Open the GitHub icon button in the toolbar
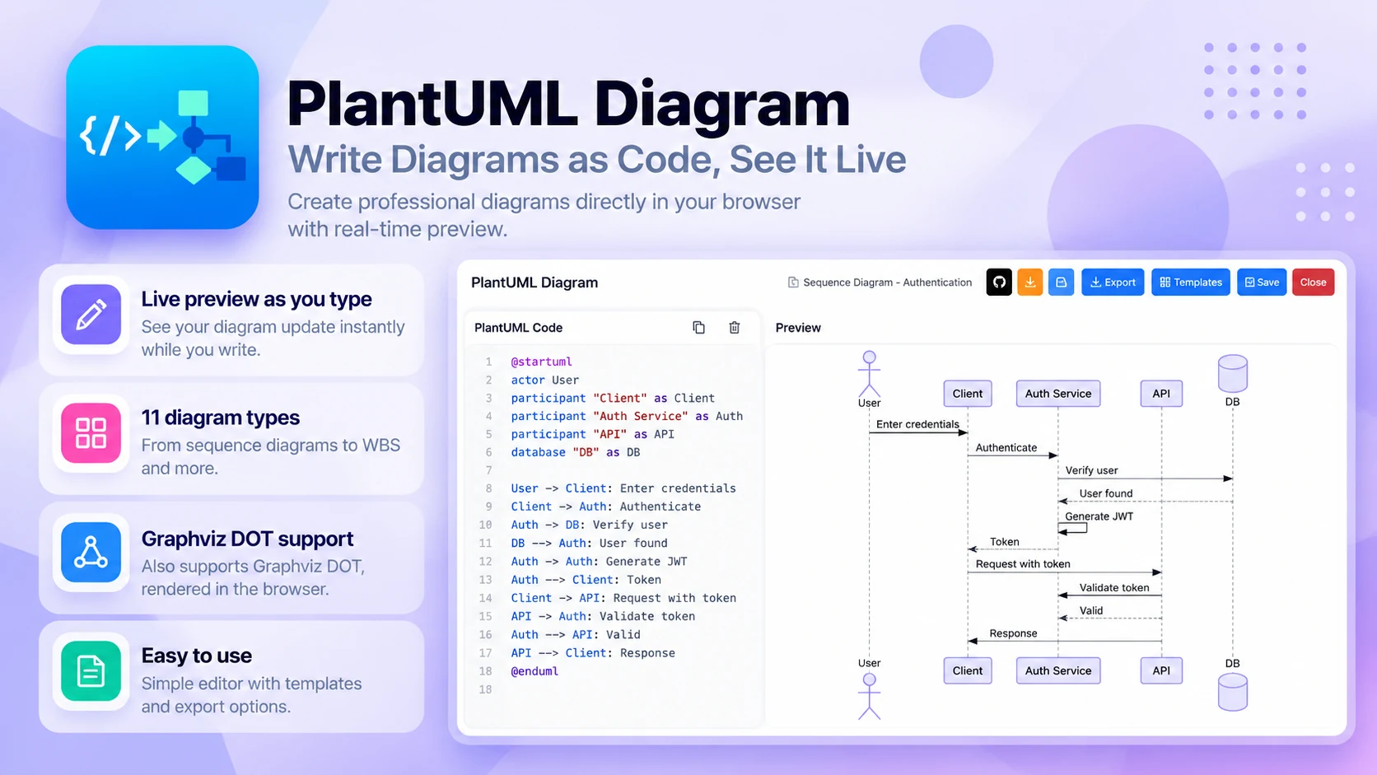The height and width of the screenshot is (775, 1377). 999,282
